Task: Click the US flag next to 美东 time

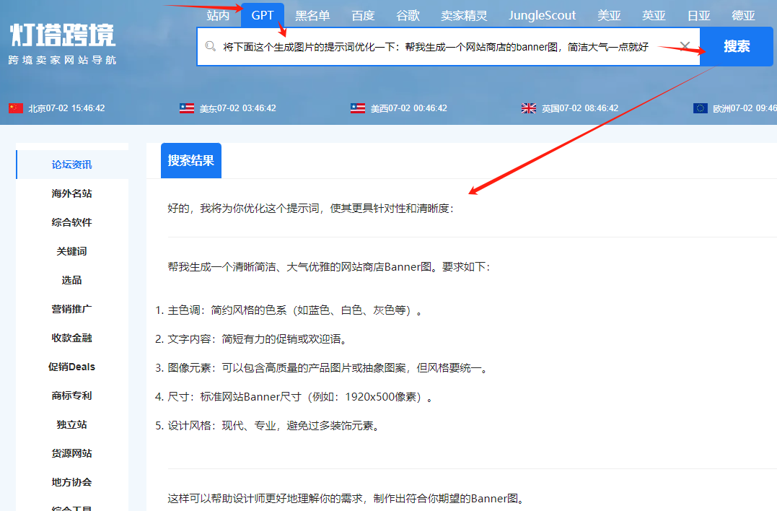Action: [x=187, y=108]
